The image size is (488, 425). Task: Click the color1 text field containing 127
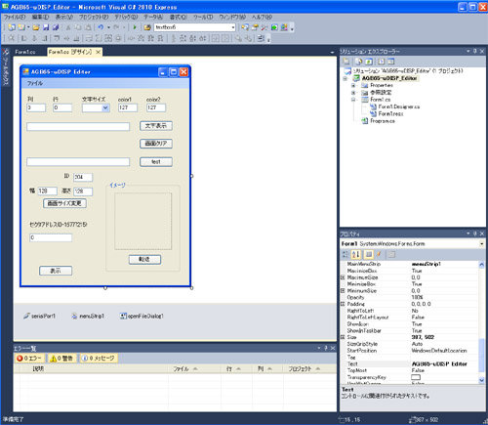click(128, 107)
